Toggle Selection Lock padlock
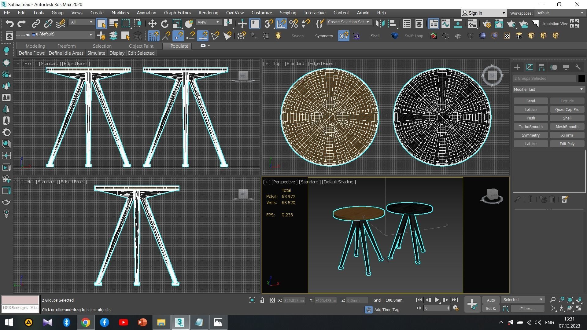Screen dimensions: 587x330 pyautogui.click(x=262, y=300)
